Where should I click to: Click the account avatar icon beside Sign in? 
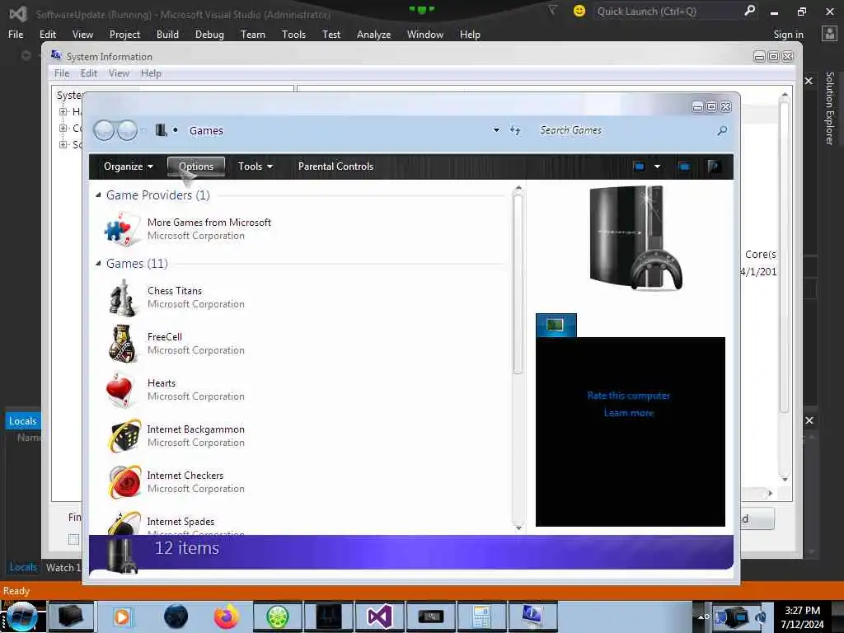829,34
